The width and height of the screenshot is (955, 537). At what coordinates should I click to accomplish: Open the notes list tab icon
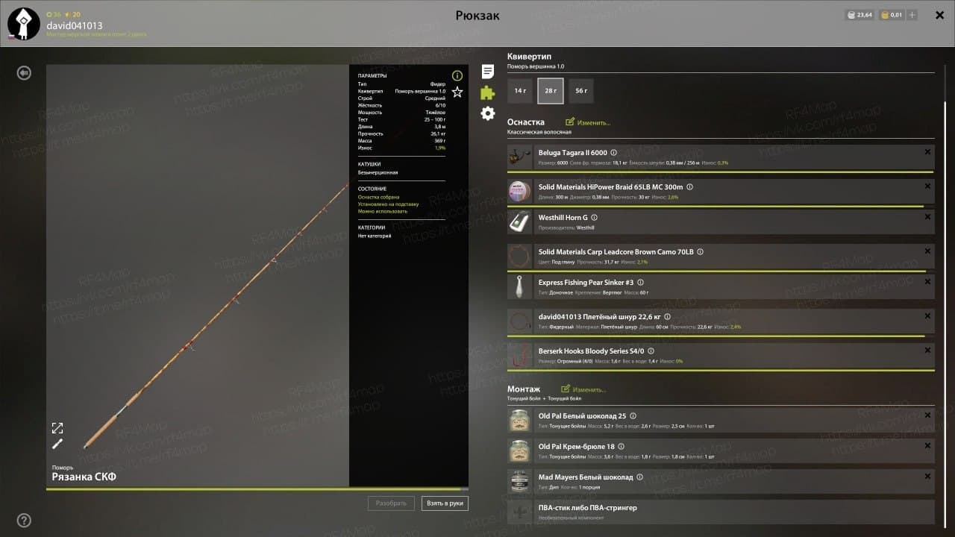point(487,72)
